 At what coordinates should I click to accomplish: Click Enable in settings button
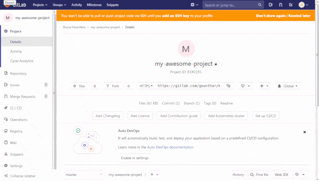coord(135,158)
